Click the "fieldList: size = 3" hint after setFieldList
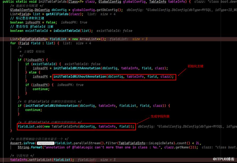Screen dimensions: 237x163 (97, 160)
